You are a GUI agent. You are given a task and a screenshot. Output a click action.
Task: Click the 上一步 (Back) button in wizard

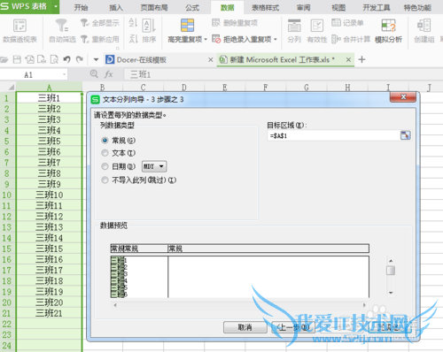pos(293,327)
